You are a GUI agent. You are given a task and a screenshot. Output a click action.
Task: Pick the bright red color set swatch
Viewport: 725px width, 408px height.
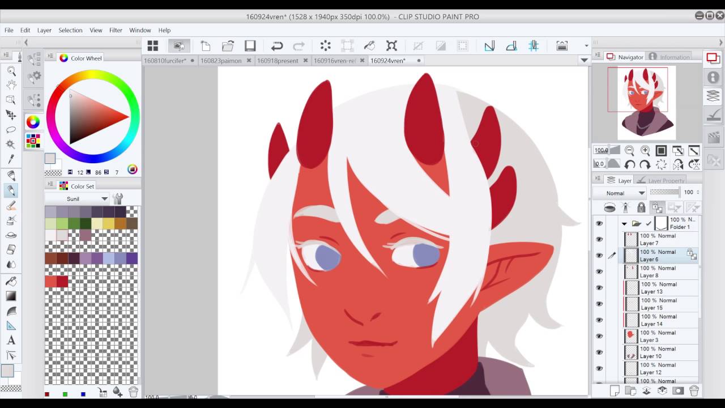(50, 281)
